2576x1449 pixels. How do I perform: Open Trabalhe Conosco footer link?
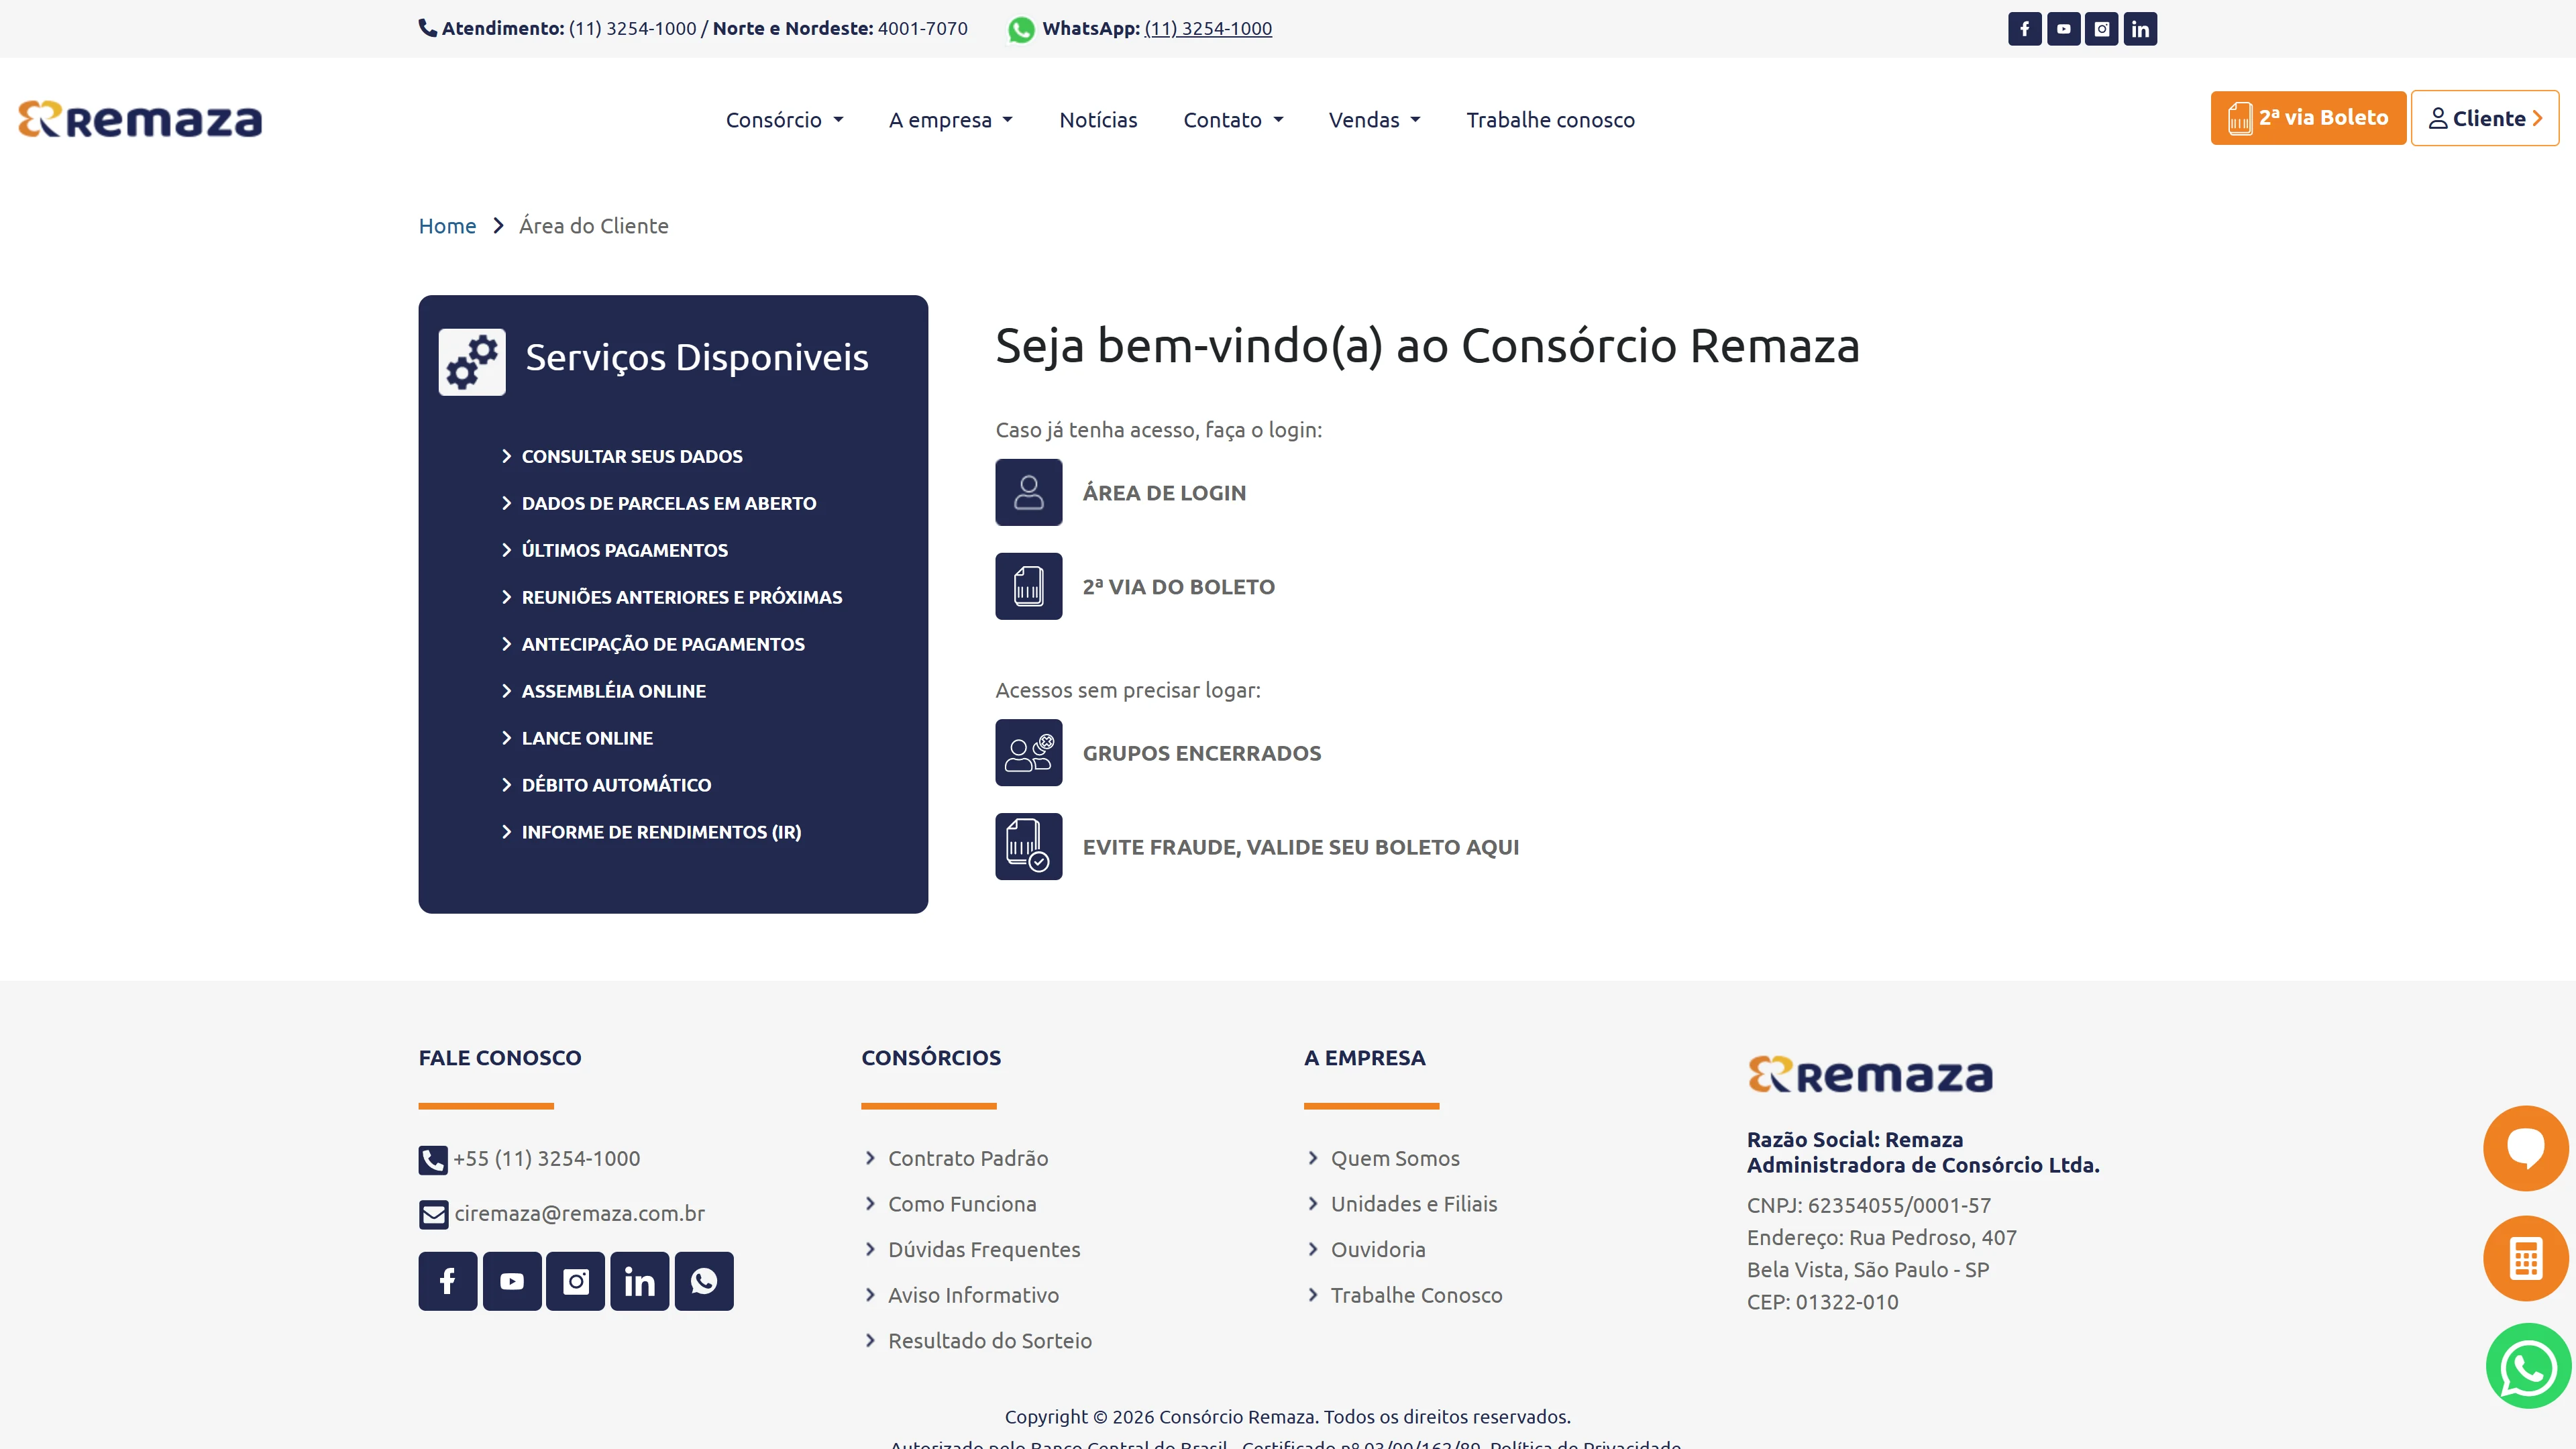(1416, 1295)
